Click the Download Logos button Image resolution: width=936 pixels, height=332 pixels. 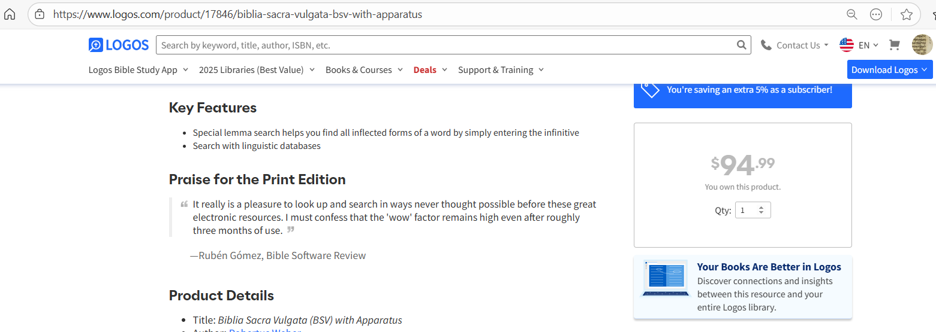[890, 69]
